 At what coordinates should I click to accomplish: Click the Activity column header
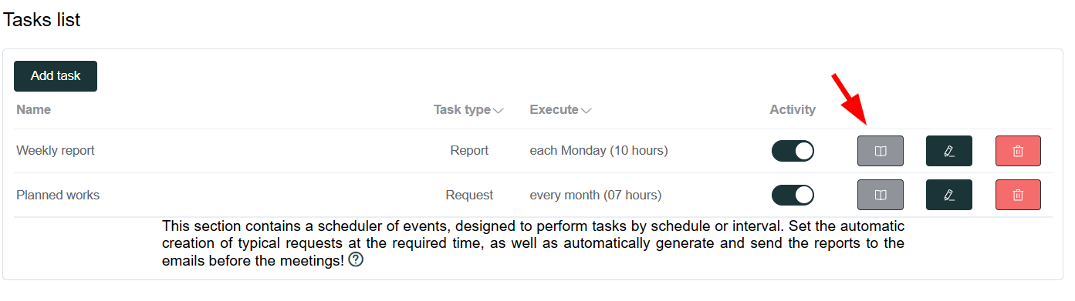[793, 110]
